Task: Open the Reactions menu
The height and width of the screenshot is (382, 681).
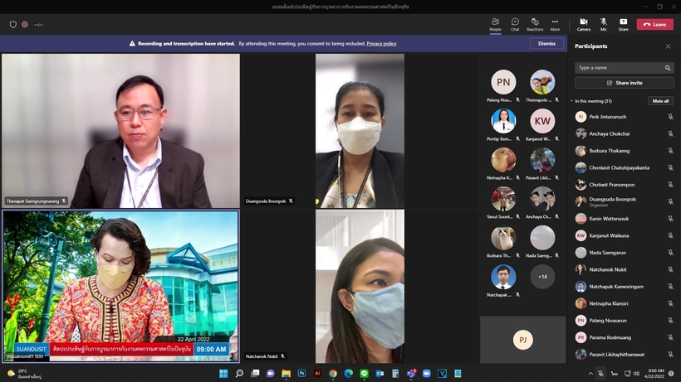Action: 535,24
